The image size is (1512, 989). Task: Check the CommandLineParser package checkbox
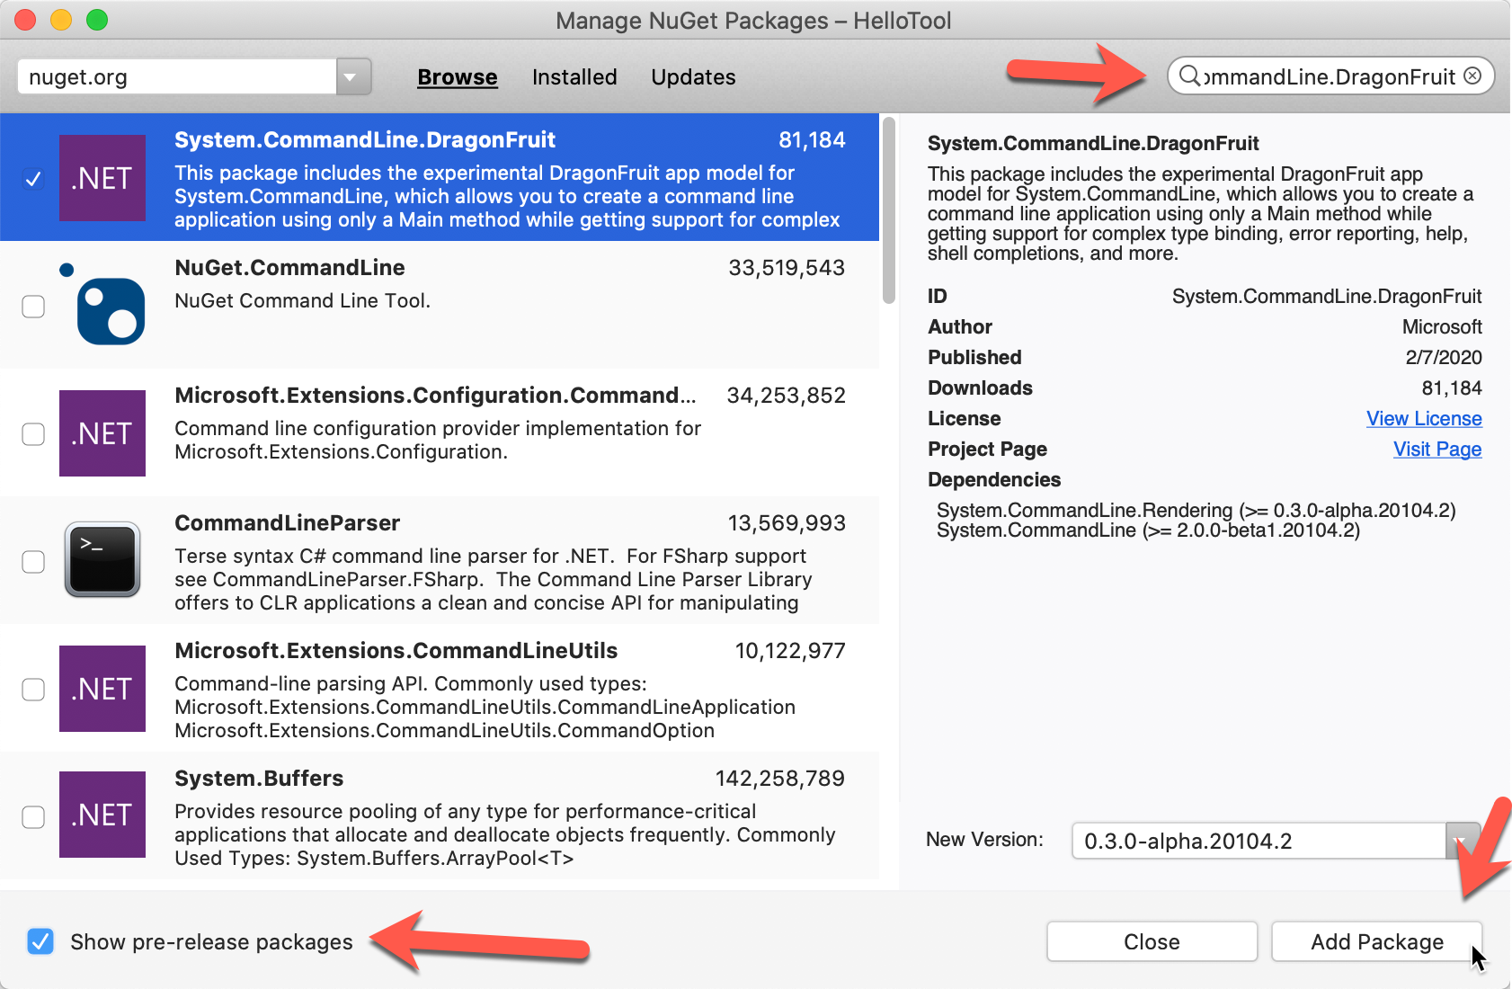point(33,560)
